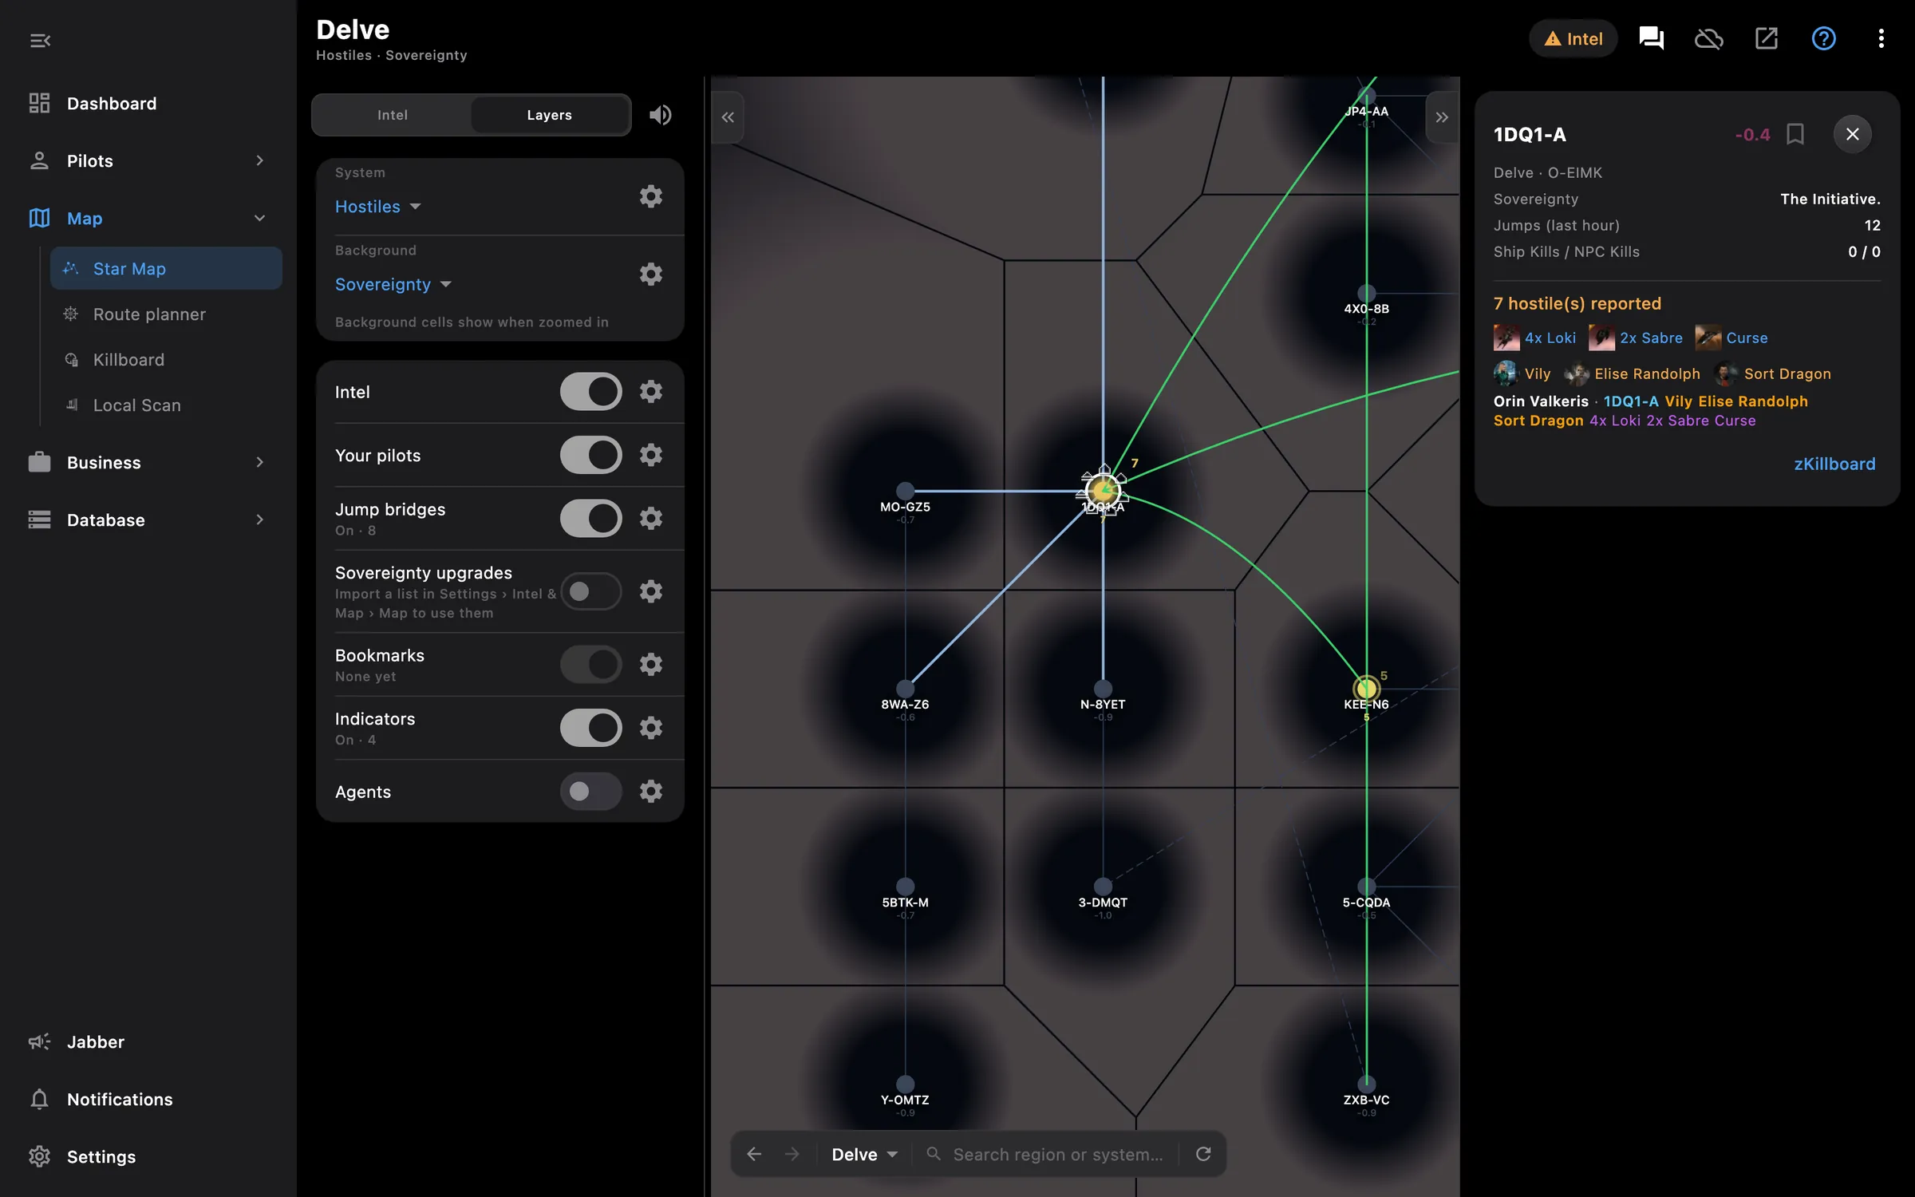The width and height of the screenshot is (1915, 1197).
Task: Open Killboard in sidebar
Action: [166, 360]
